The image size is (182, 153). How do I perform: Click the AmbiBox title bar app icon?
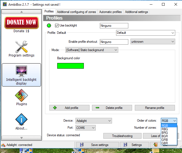click(5, 4)
